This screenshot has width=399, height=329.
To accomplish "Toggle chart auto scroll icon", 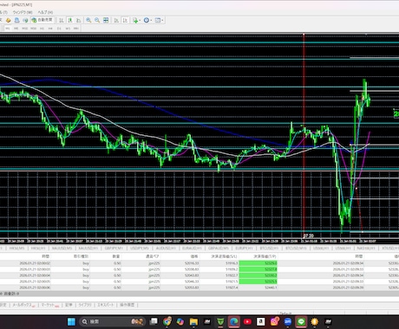I will 116,20.
